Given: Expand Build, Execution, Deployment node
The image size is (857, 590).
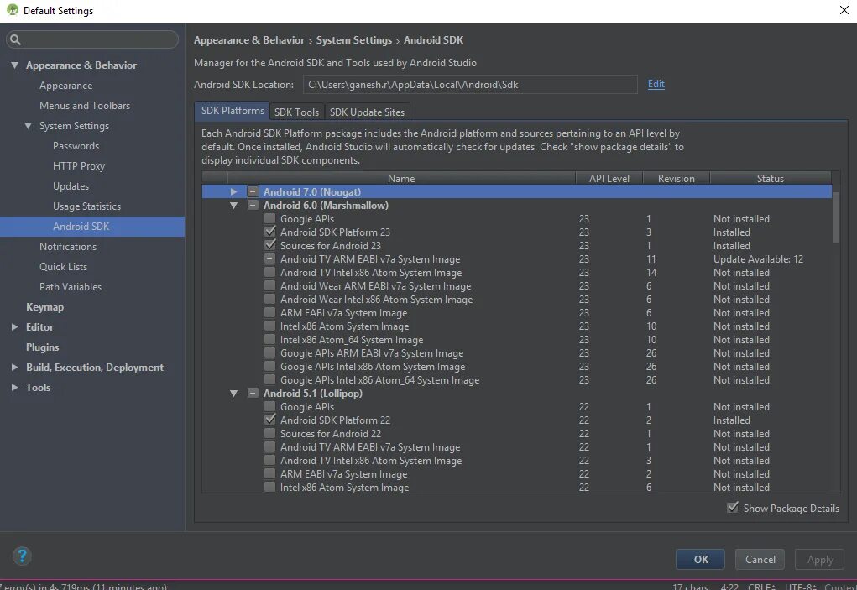Looking at the screenshot, I should click(x=15, y=367).
